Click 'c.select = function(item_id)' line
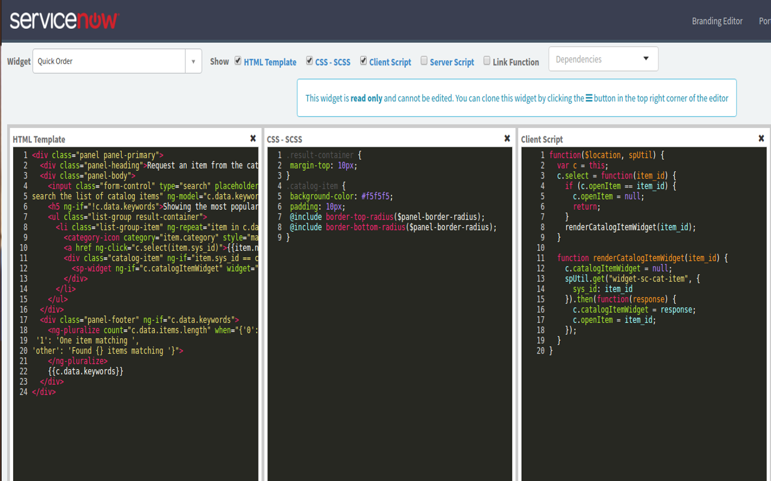 click(617, 176)
